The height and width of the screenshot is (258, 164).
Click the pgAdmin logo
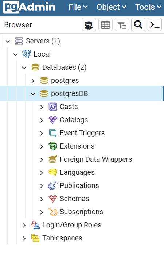point(29,7)
